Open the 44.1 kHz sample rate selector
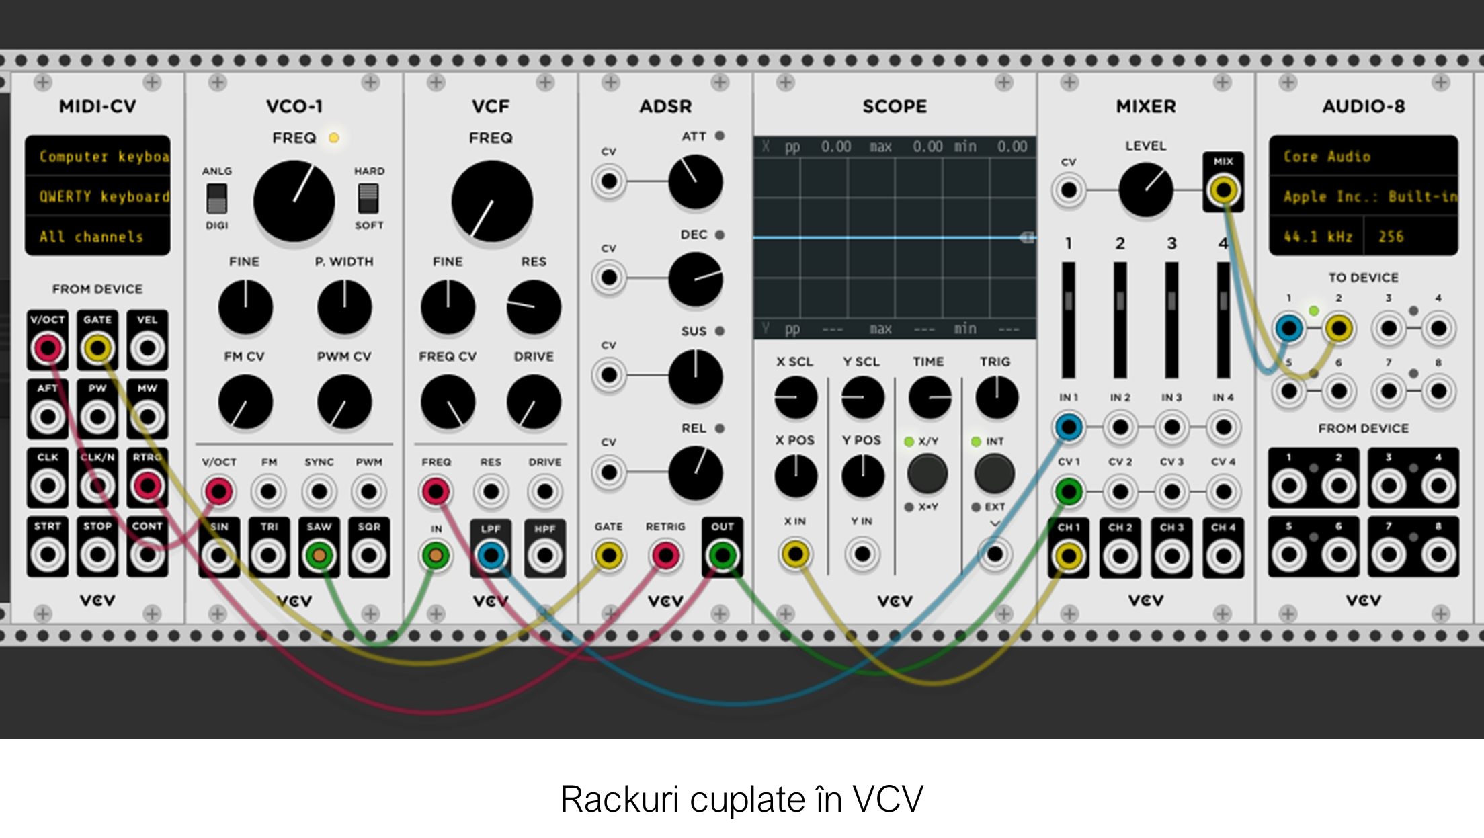 [1316, 237]
